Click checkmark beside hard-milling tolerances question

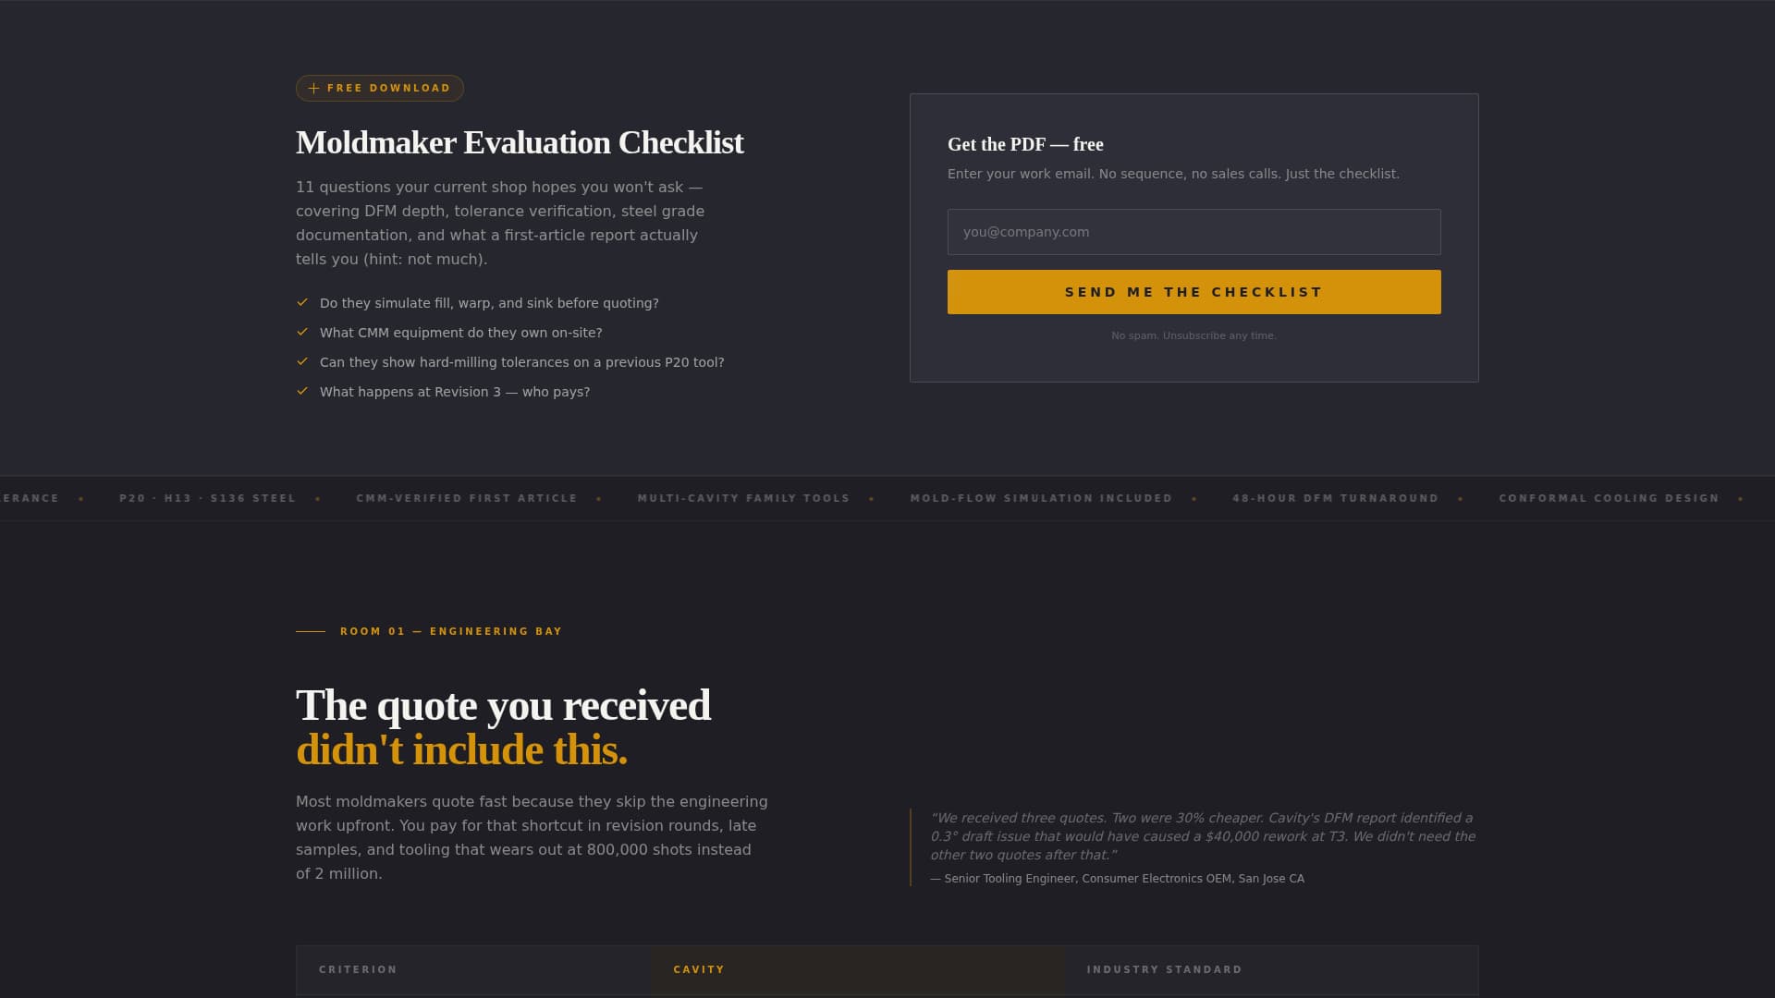pyautogui.click(x=303, y=361)
